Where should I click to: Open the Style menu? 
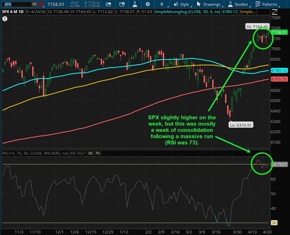182,4
